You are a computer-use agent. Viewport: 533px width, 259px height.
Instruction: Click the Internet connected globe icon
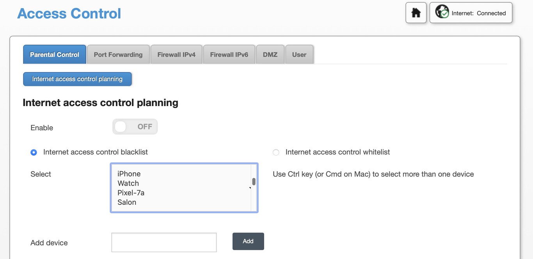442,12
